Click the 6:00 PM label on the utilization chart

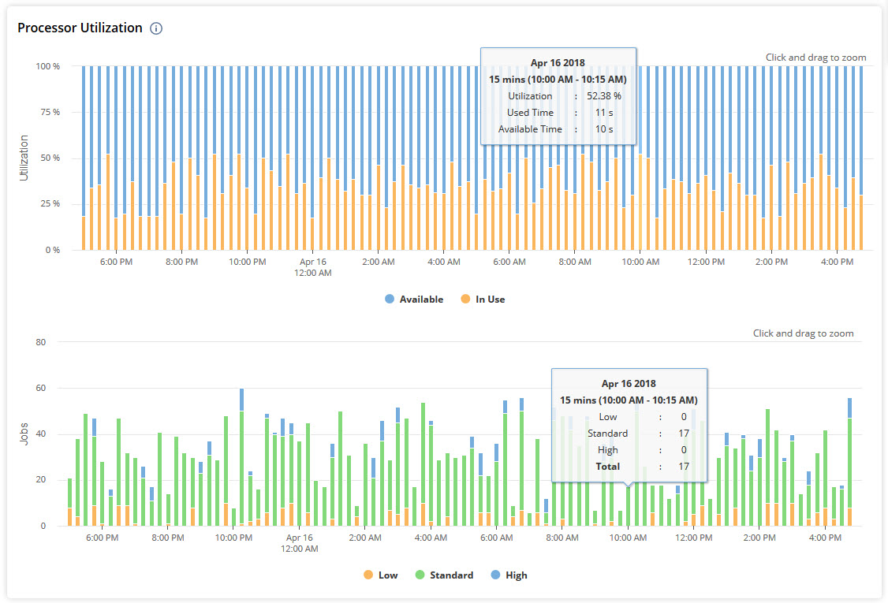click(116, 262)
